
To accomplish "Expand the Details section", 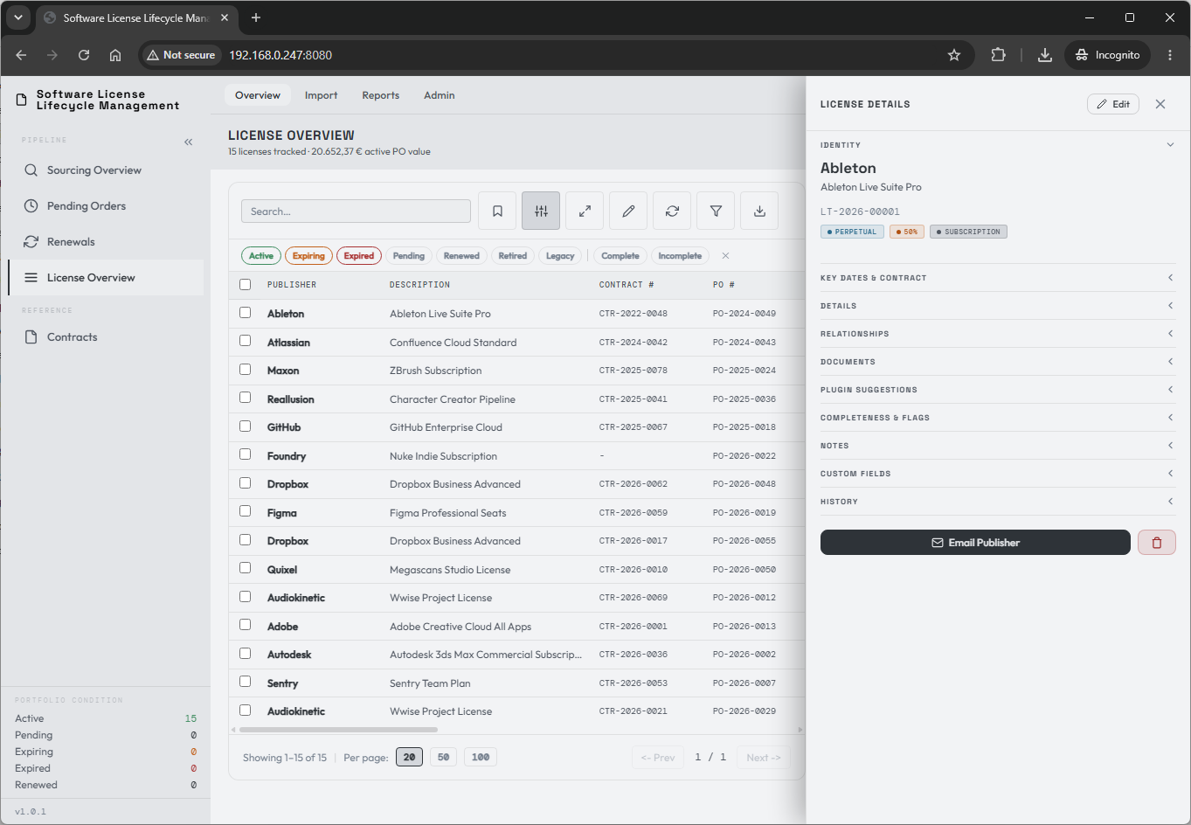I will pyautogui.click(x=998, y=306).
